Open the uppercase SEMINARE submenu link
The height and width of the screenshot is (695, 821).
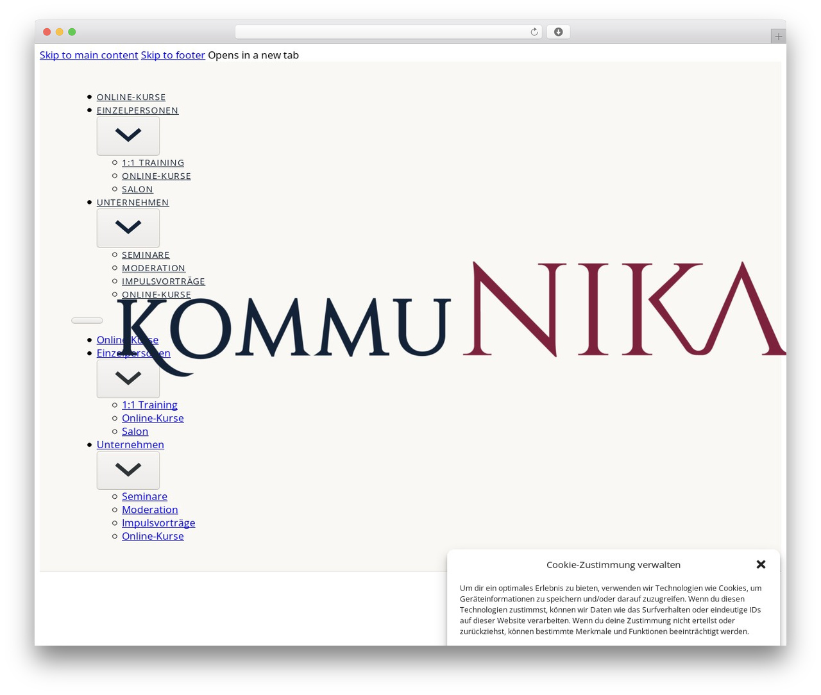click(146, 255)
